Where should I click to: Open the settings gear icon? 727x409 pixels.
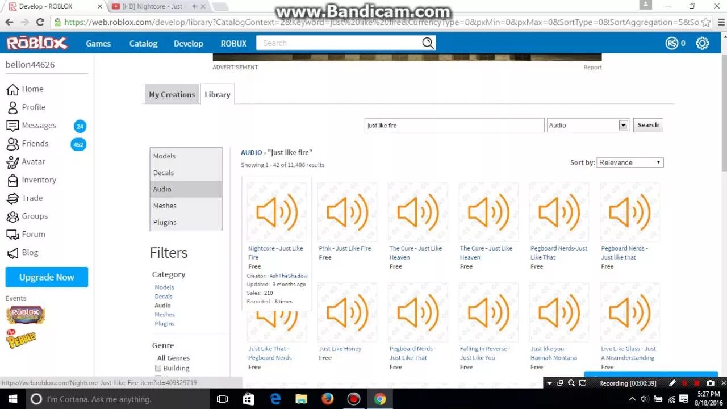tap(703, 43)
